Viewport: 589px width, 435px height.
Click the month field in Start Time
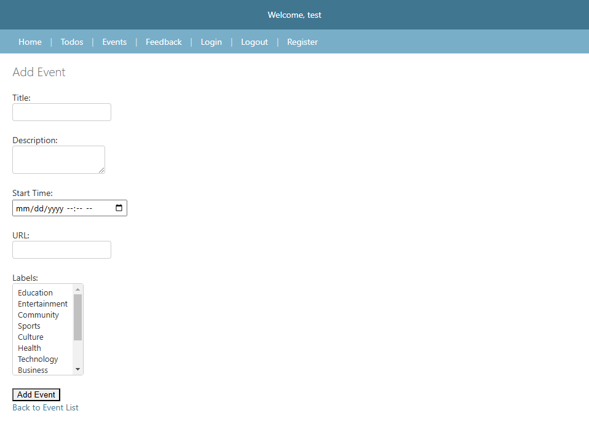(23, 208)
